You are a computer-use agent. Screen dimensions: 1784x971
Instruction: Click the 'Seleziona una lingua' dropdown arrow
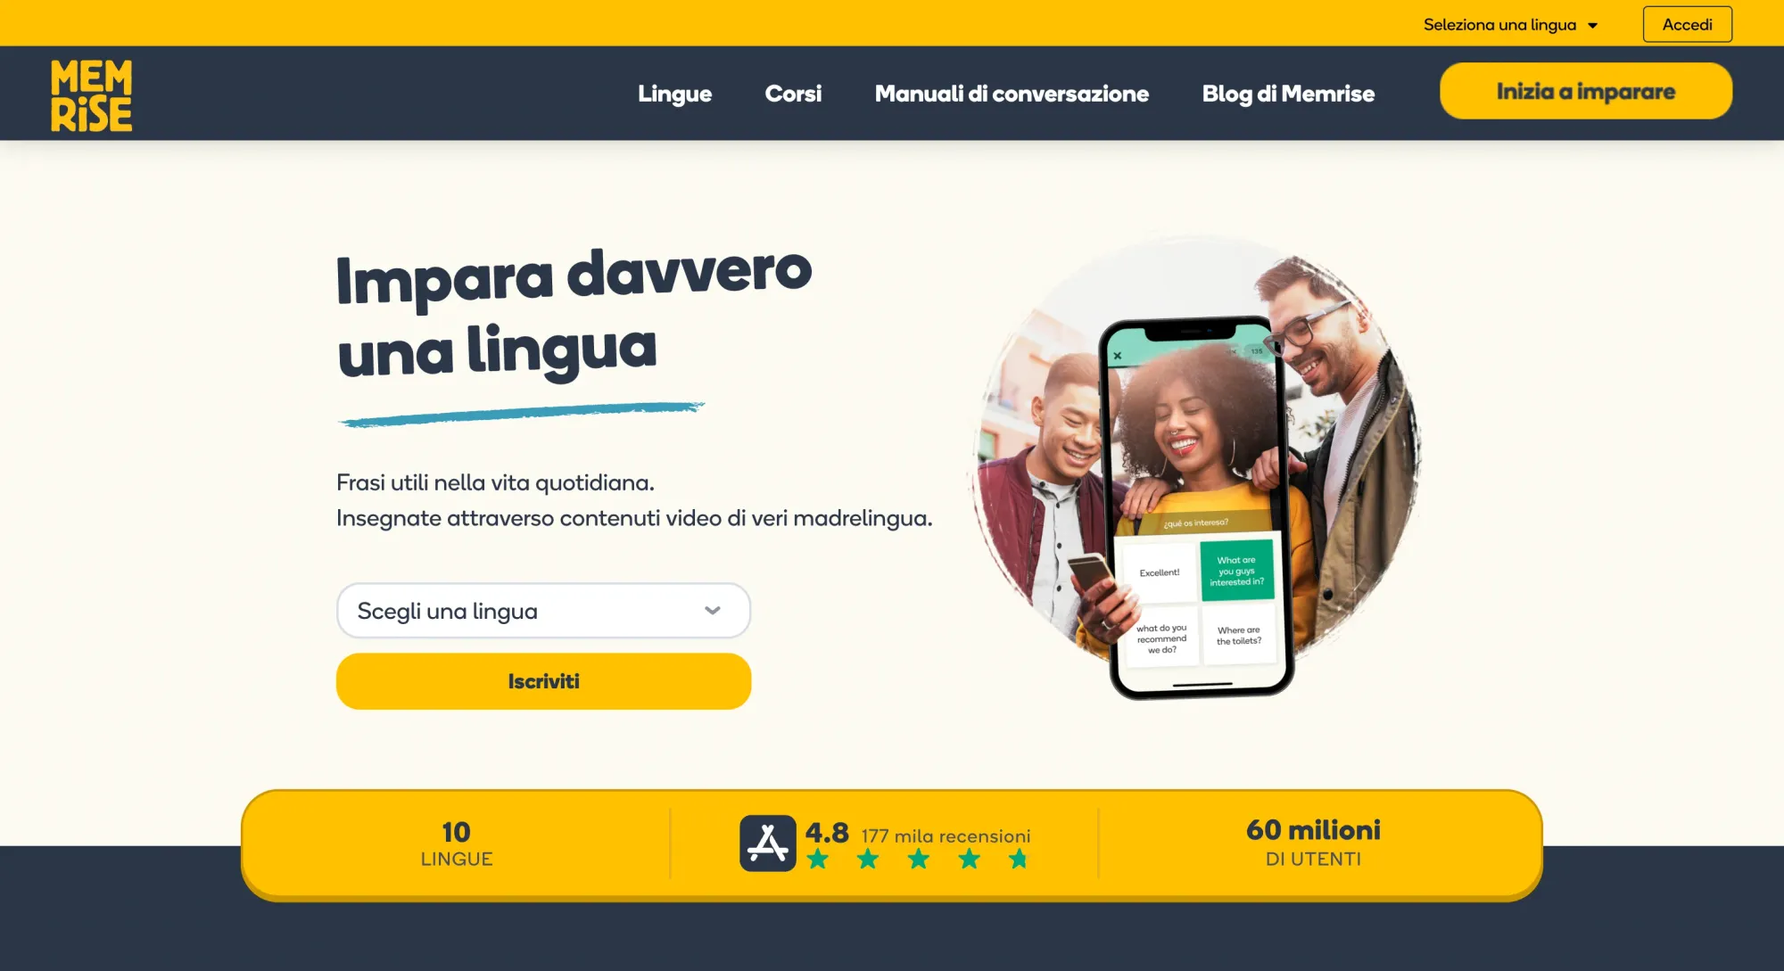[1601, 24]
